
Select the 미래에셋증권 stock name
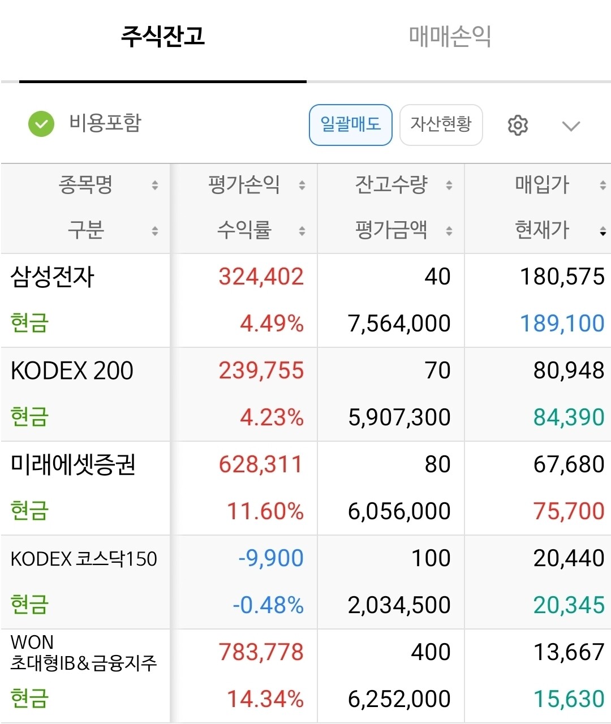pyautogui.click(x=73, y=464)
